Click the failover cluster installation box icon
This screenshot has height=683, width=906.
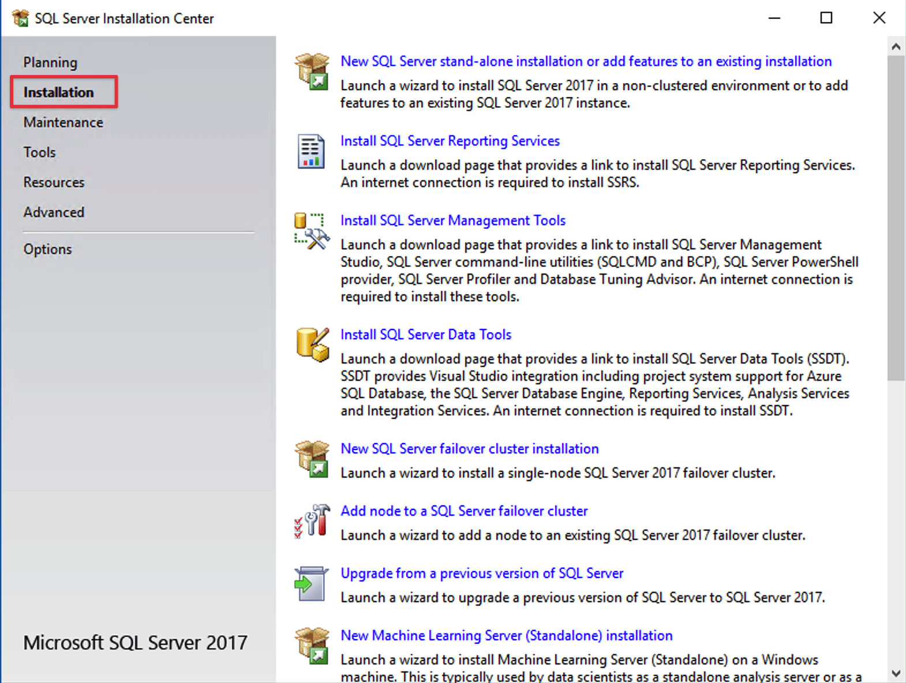click(312, 459)
